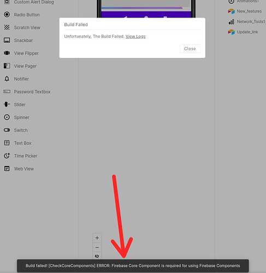The width and height of the screenshot is (266, 273).
Task: Choose the Slider component in palette
Action: coord(15,104)
